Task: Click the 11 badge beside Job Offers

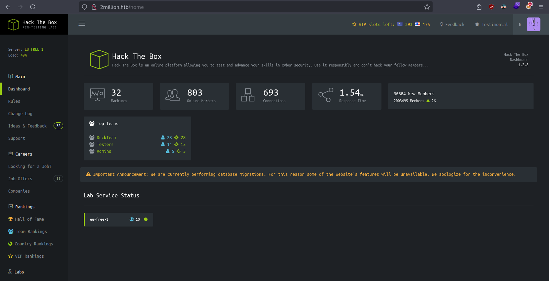Action: point(58,179)
